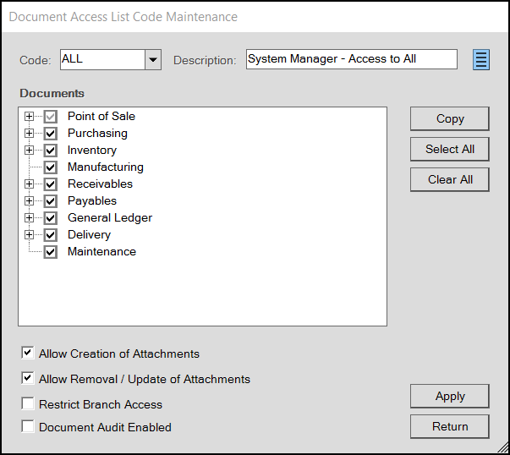Toggle the Payables checkbox
Viewport: 510px width, 455px height.
pos(51,201)
